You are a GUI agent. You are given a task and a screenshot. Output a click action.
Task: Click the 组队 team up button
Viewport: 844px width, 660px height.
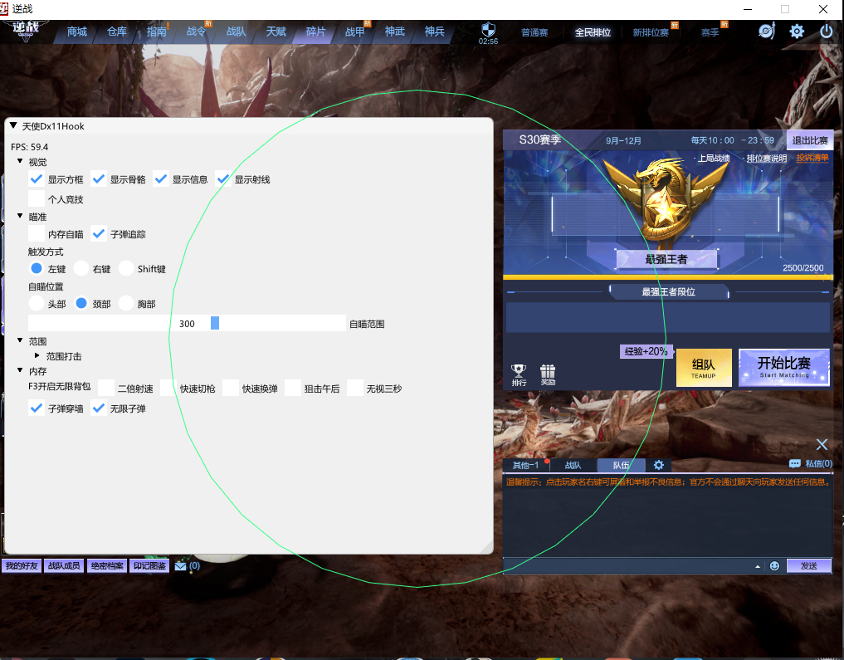point(704,367)
